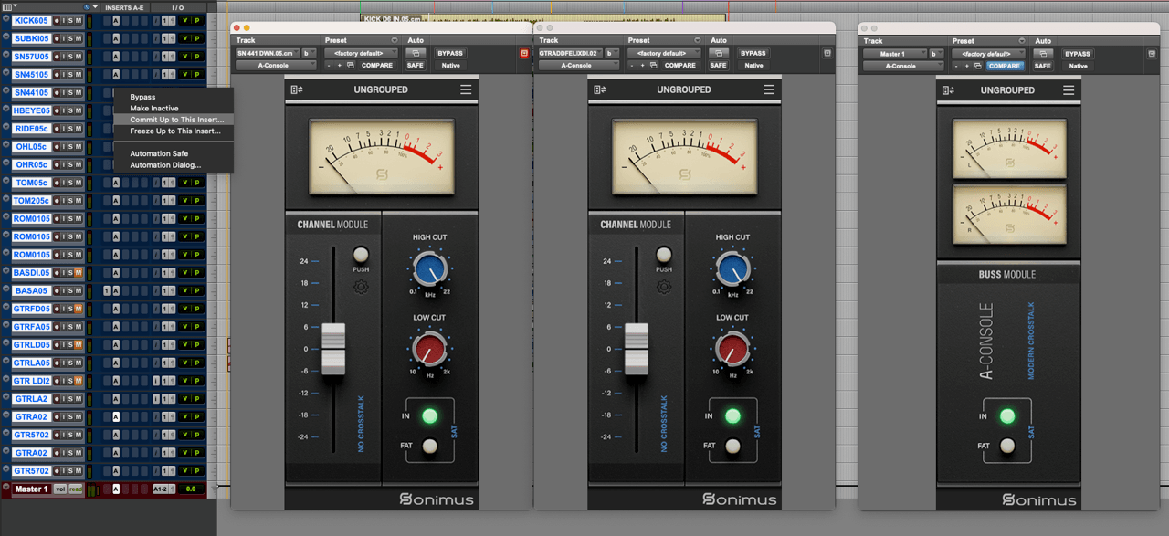Choose Commit Up to This Insert

pos(176,120)
